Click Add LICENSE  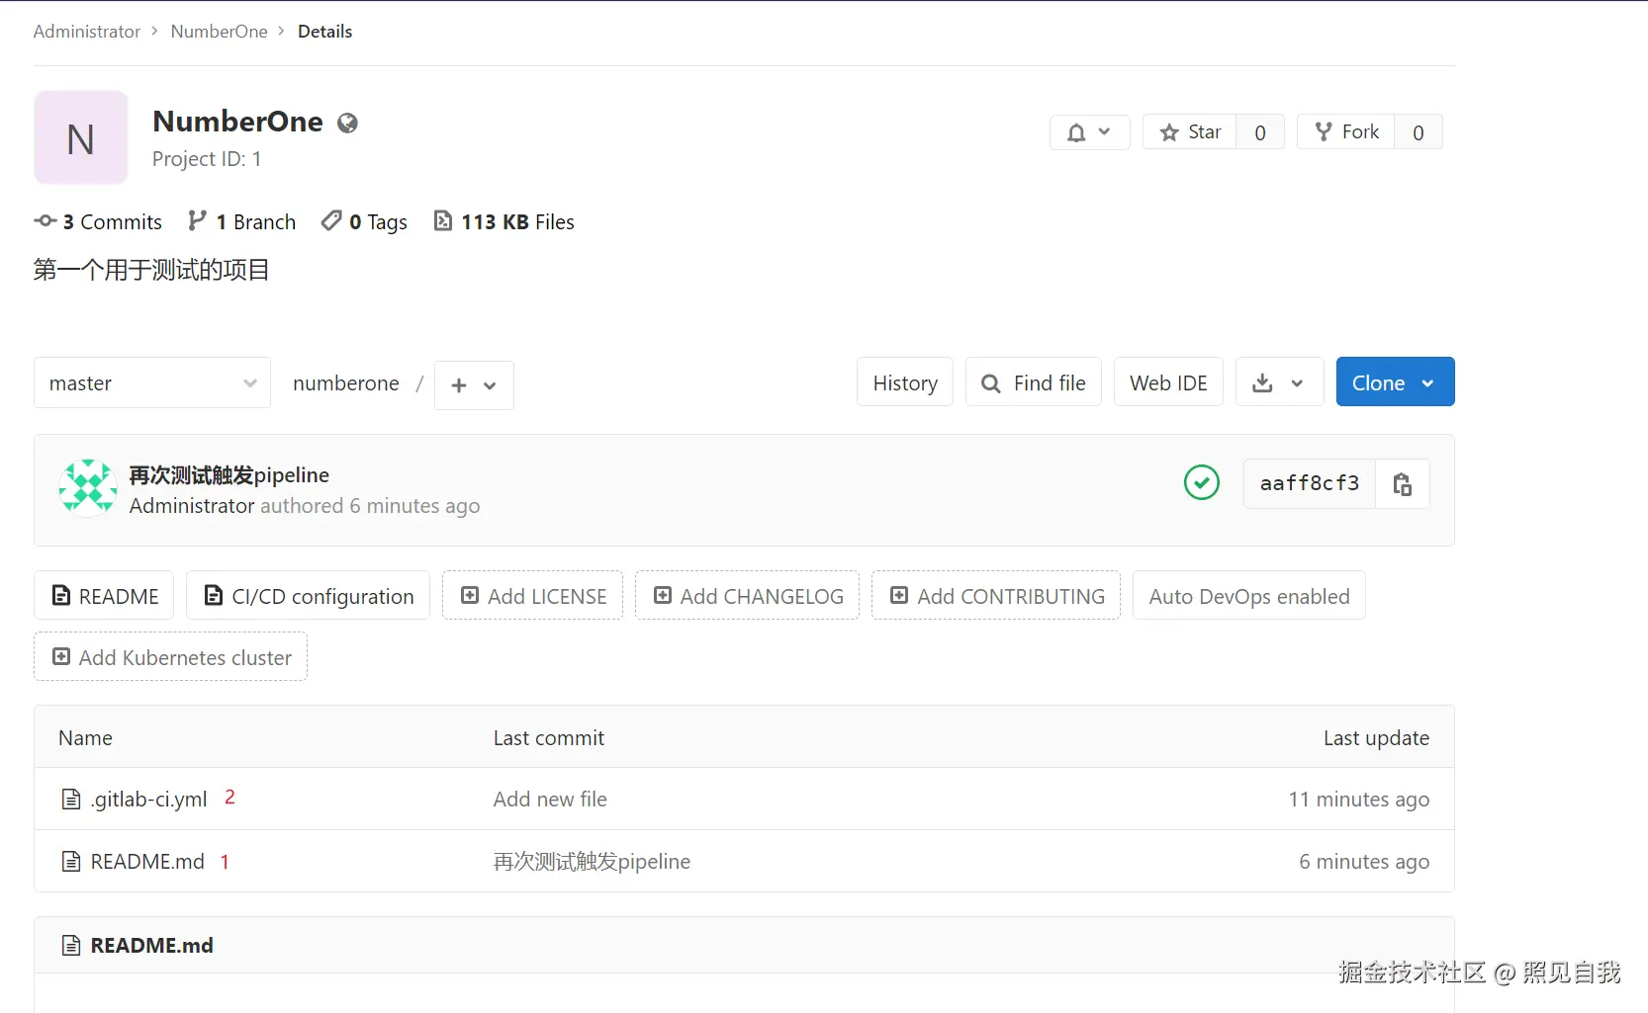(x=532, y=596)
